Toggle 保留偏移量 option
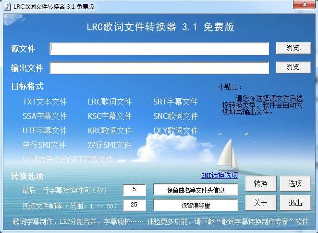This screenshot has height=233, width=318. click(x=196, y=205)
